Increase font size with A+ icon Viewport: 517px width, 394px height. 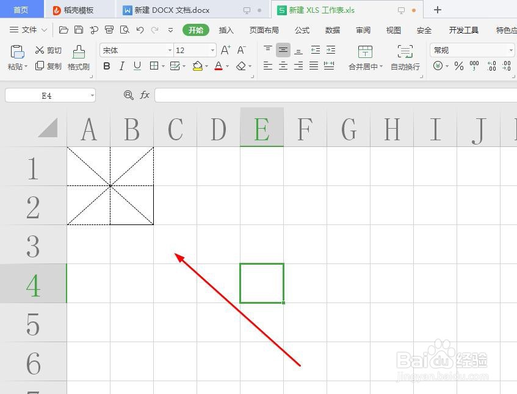coord(225,50)
